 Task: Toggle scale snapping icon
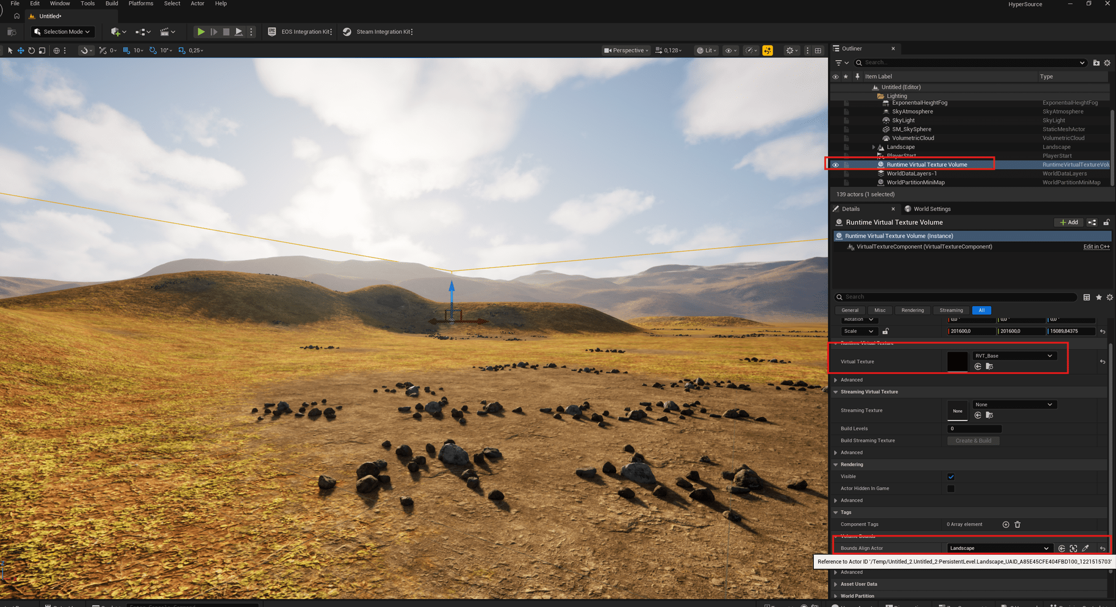click(x=182, y=50)
